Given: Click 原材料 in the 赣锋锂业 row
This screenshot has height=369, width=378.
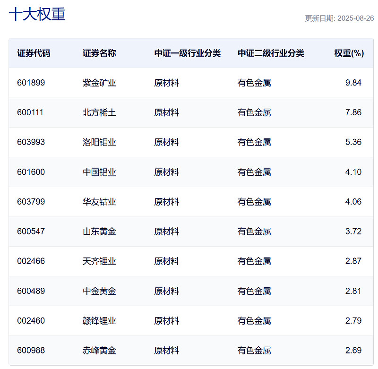Looking at the screenshot, I should (167, 320).
